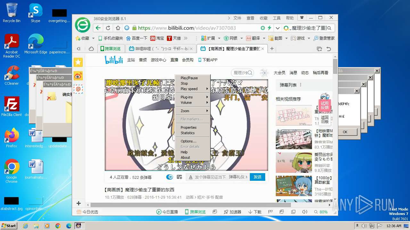
Task: Open the 截图 screenshot dropdown arrow
Action: point(286,38)
